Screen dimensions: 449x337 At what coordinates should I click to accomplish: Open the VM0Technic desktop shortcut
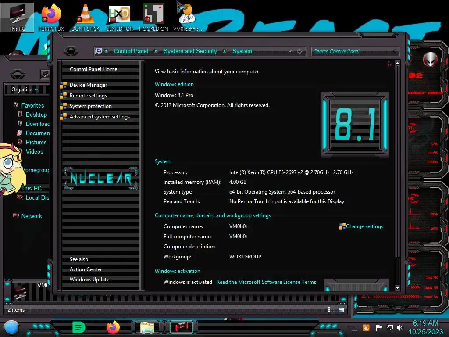point(188,17)
